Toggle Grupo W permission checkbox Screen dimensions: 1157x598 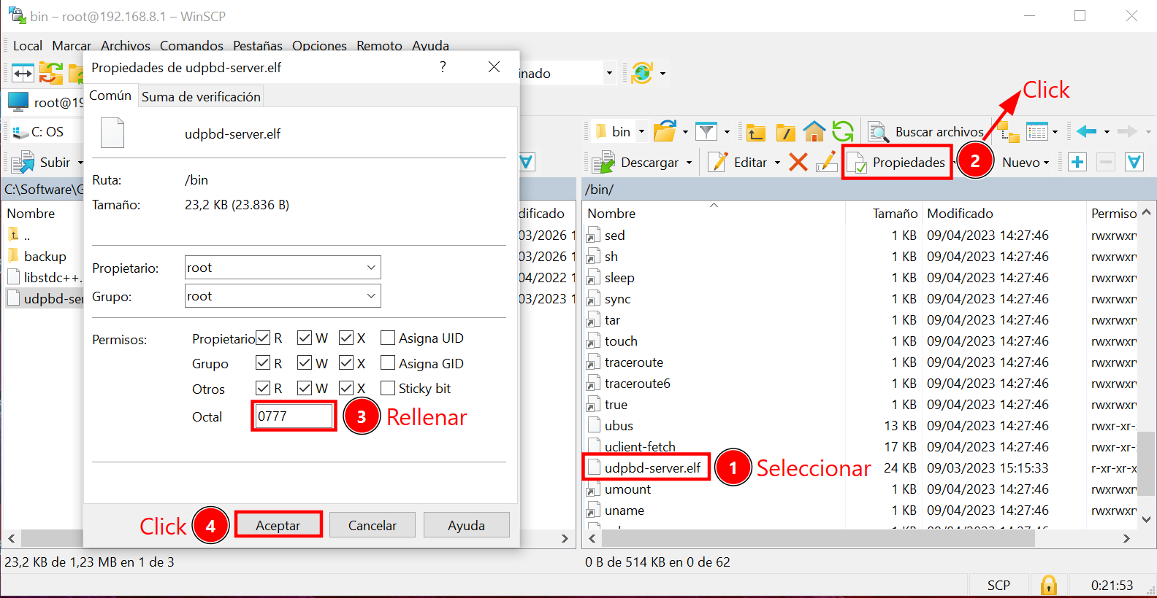coord(305,363)
